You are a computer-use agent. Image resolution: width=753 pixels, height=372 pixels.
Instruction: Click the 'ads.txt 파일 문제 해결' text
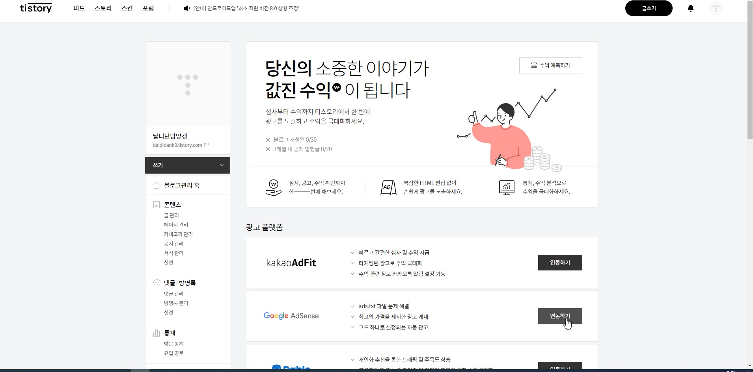384,306
